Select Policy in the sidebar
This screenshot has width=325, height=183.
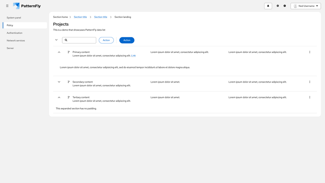(x=25, y=25)
